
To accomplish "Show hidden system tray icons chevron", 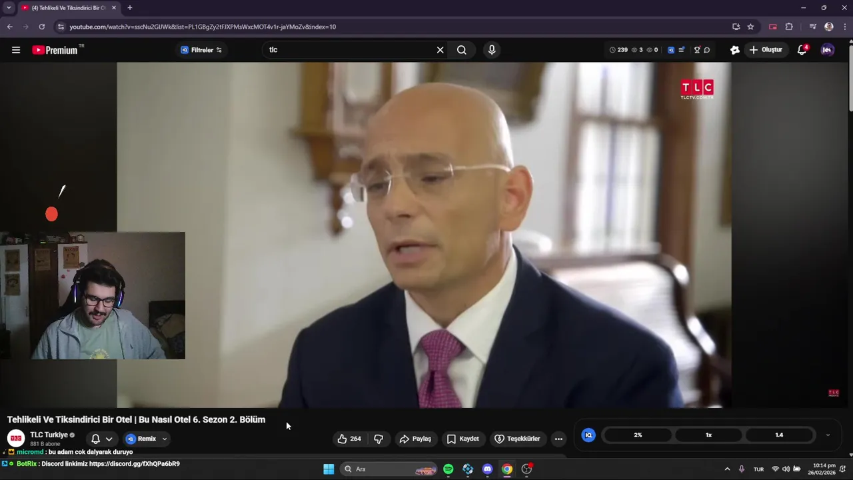I will click(727, 469).
